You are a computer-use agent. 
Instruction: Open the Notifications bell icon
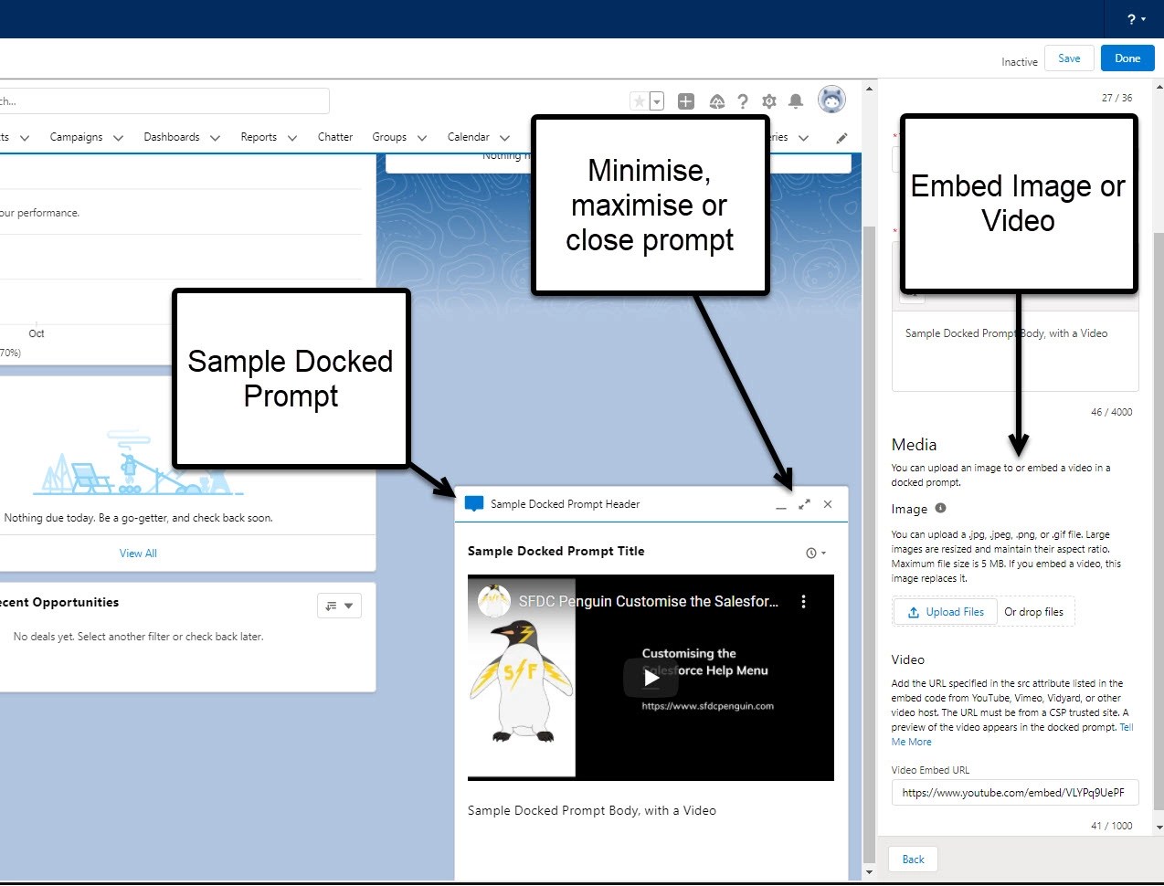796,101
